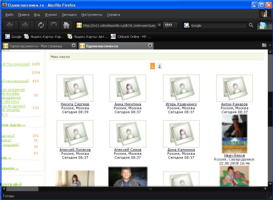Open the Инструменты menu

[92, 15]
